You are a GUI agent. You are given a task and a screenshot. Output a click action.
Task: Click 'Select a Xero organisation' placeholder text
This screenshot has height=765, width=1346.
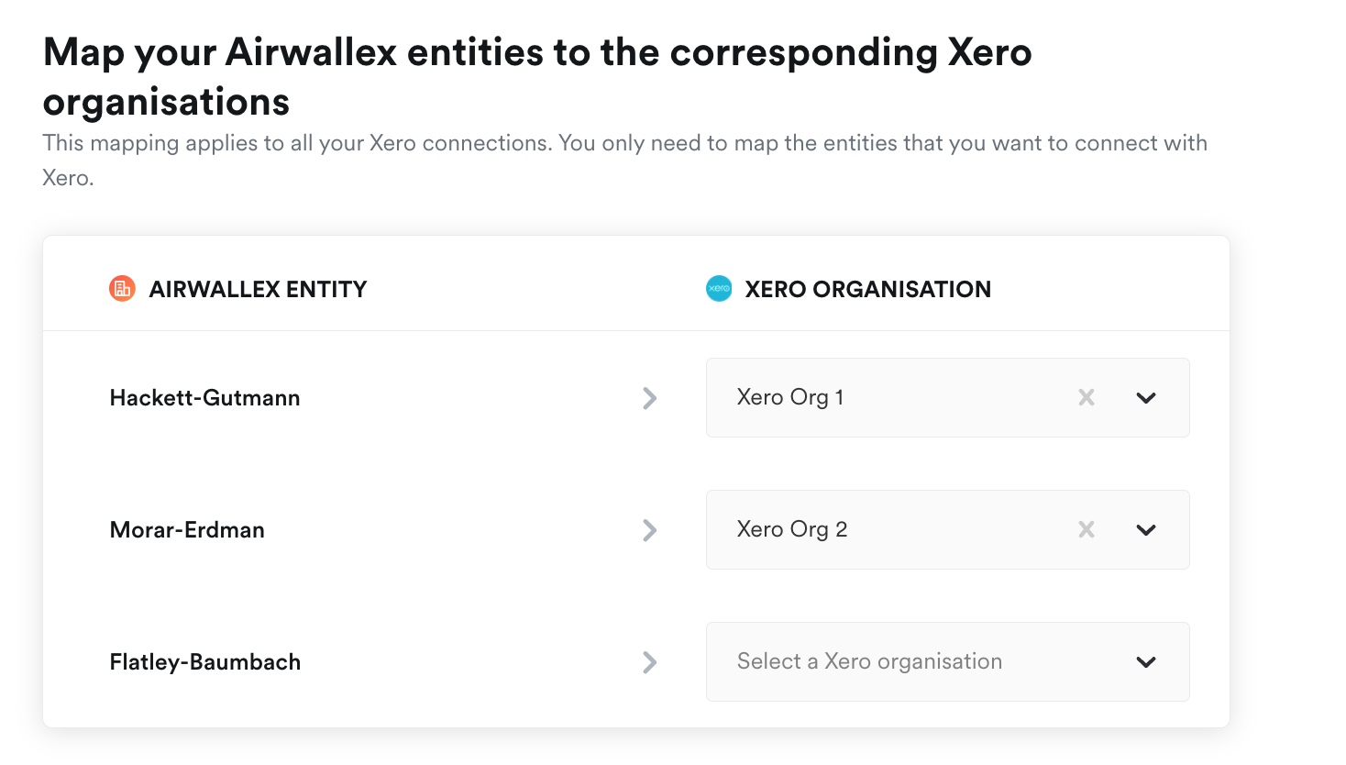click(869, 661)
